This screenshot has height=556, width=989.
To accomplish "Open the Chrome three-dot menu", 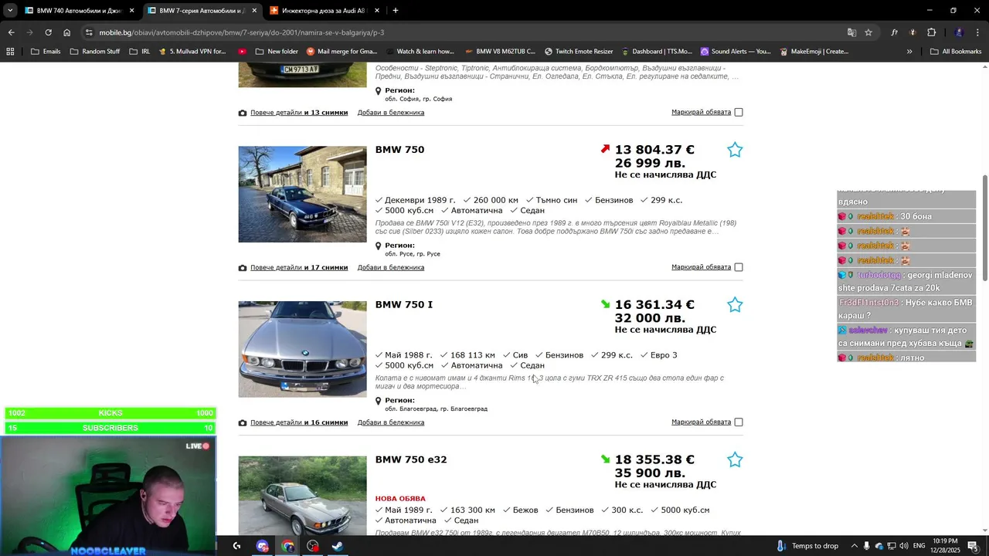I will 978,32.
